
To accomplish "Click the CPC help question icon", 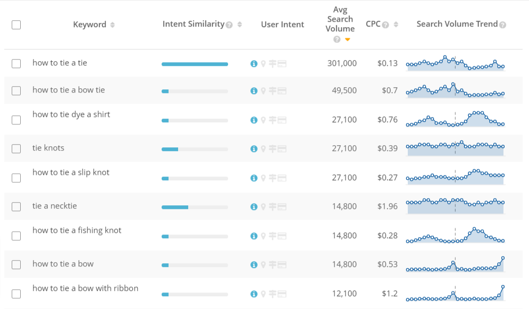I will pyautogui.click(x=385, y=25).
